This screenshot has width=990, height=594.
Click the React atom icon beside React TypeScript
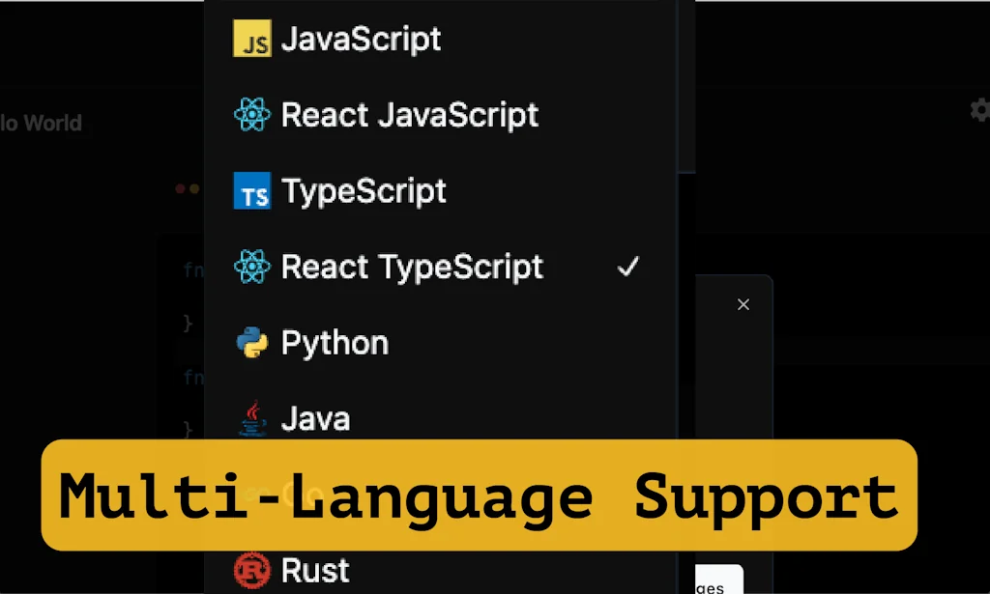point(251,267)
